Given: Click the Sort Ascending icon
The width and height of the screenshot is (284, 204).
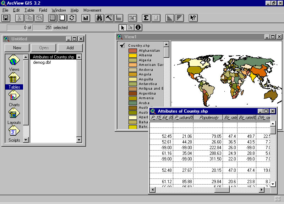Looking at the screenshot, I should click(170, 18).
